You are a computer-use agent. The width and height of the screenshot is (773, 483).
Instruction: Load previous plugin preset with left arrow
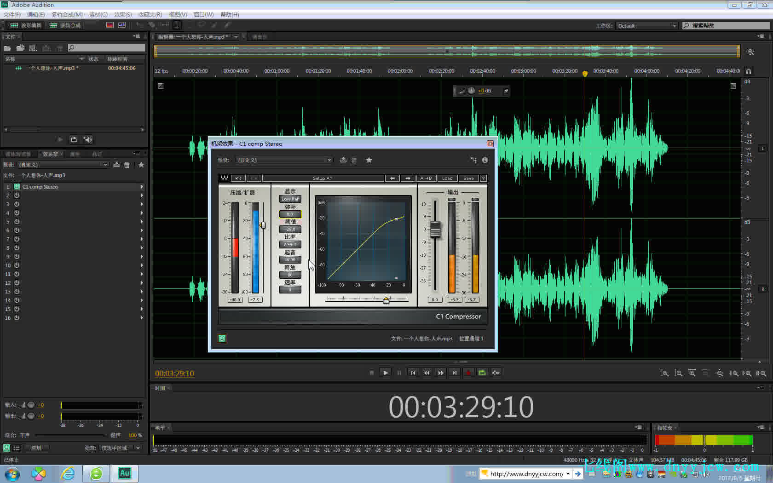(x=392, y=178)
